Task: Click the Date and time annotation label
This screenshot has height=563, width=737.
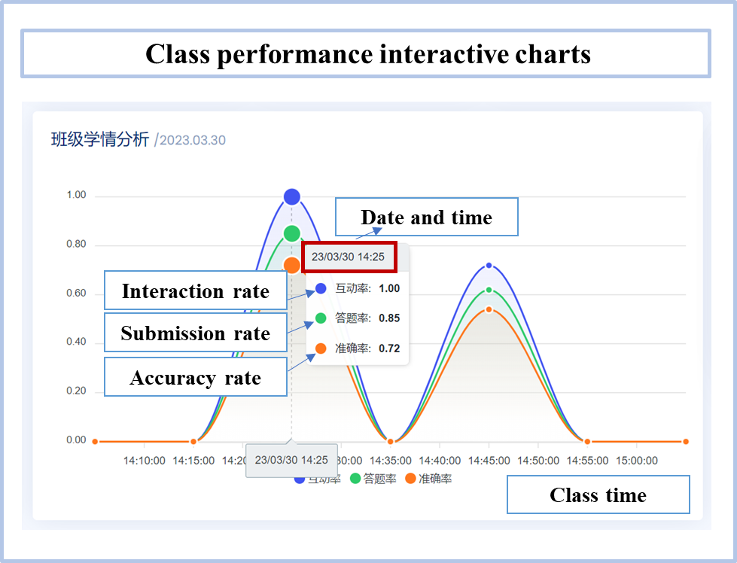Action: pos(426,218)
